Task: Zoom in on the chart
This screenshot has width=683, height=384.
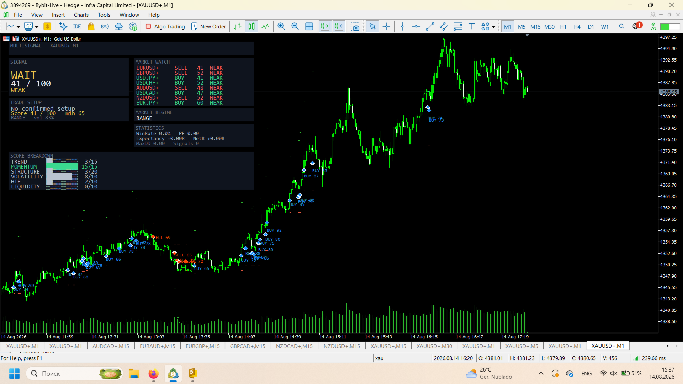Action: coord(281,26)
